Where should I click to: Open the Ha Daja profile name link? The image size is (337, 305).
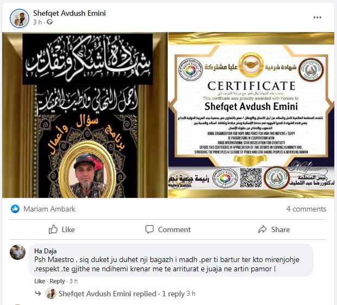46,251
